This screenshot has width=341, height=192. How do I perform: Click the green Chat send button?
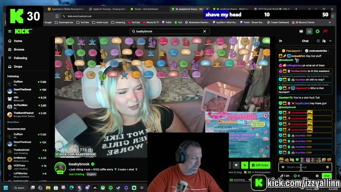(x=327, y=176)
